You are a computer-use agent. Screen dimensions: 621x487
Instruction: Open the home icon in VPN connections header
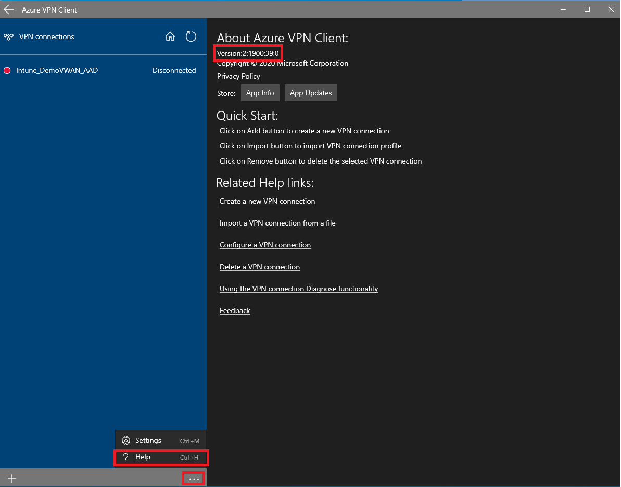(170, 36)
